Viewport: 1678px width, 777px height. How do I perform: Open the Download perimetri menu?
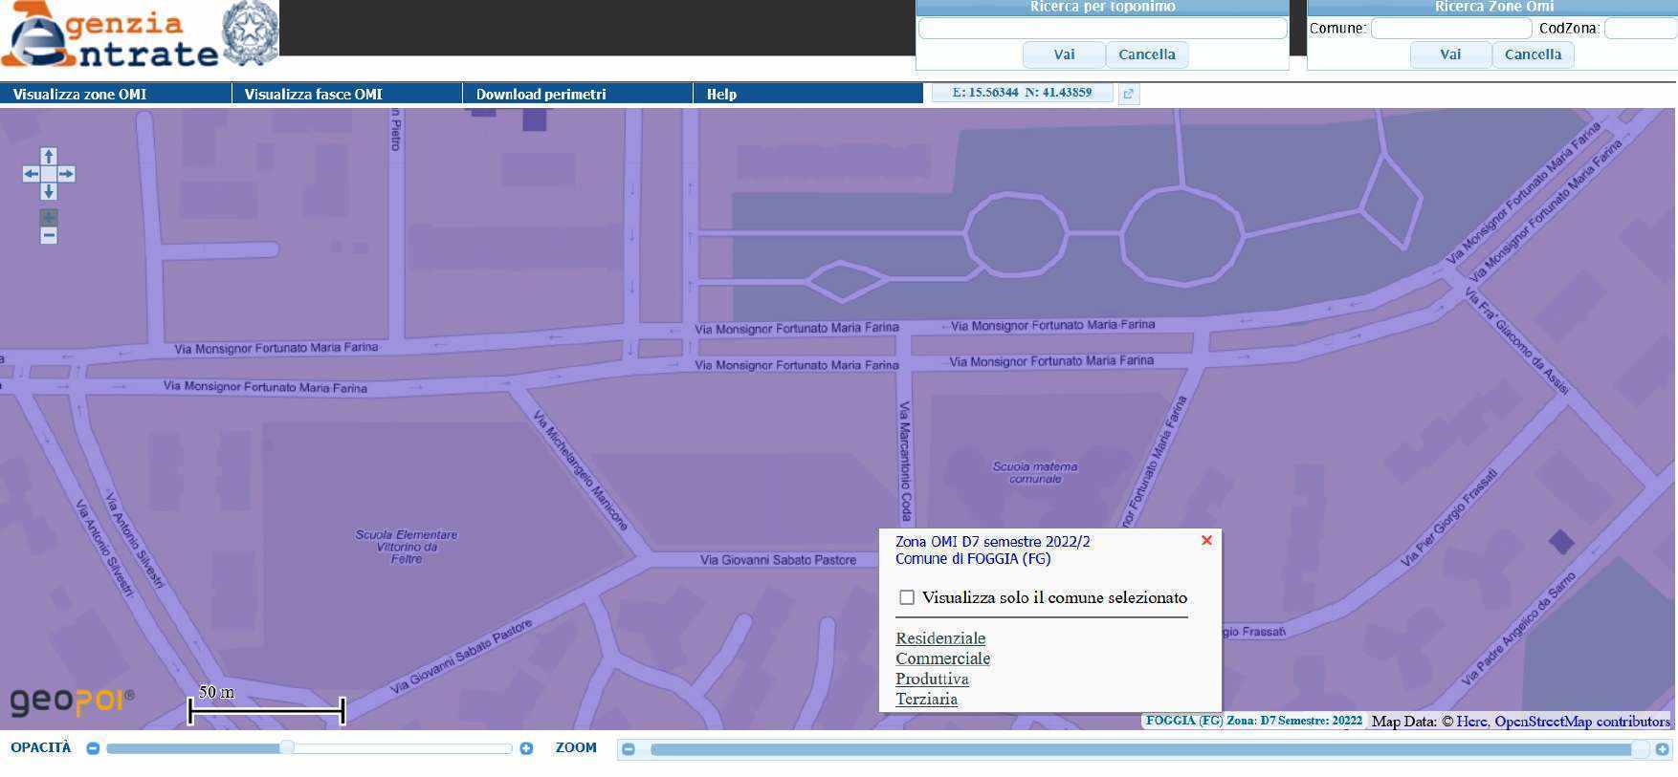click(x=541, y=94)
